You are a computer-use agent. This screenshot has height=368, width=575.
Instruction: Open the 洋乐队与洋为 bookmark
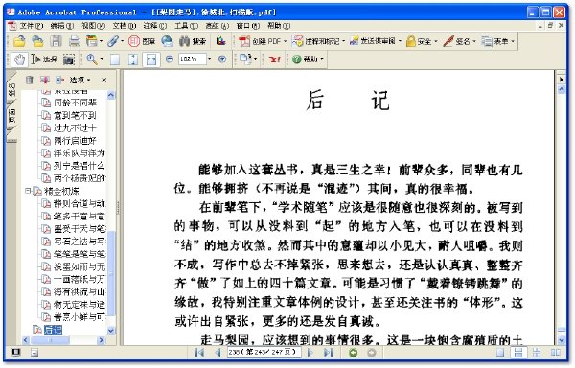[80, 152]
